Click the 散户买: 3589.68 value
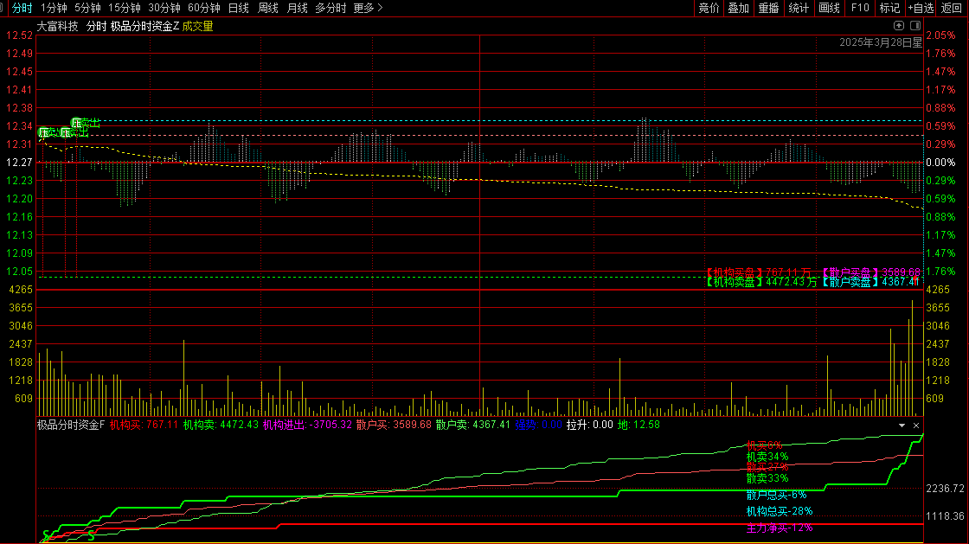969x544 pixels. point(394,425)
